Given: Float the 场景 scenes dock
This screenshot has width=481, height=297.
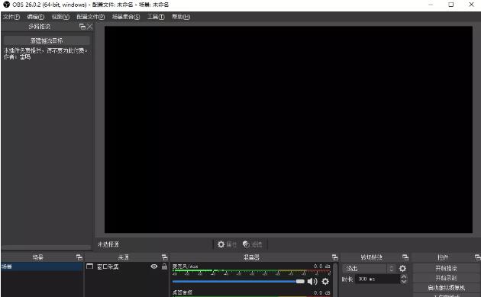Looking at the screenshot, I should click(x=79, y=257).
